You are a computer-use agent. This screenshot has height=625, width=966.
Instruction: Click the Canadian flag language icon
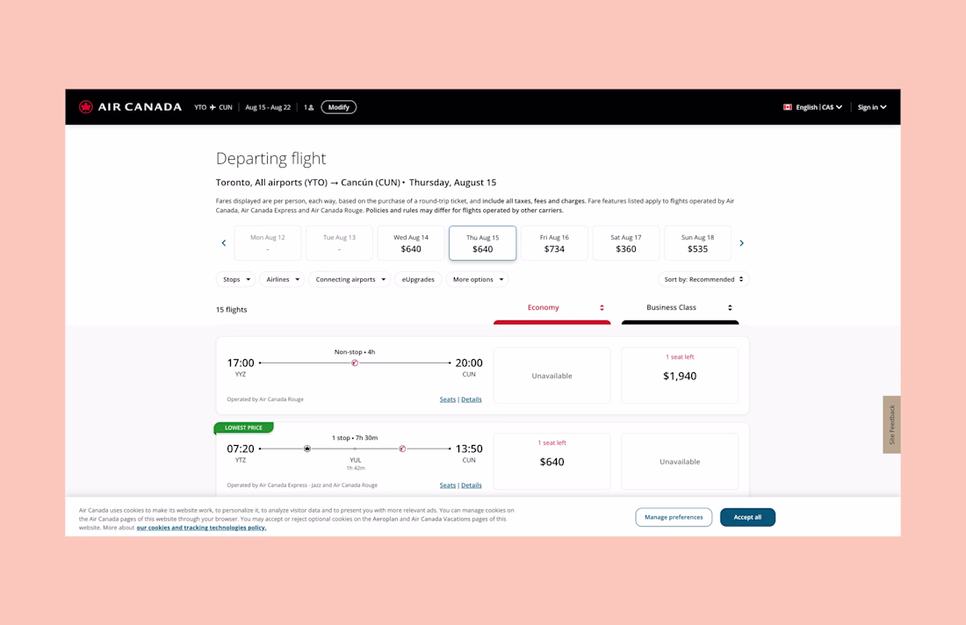(x=788, y=107)
